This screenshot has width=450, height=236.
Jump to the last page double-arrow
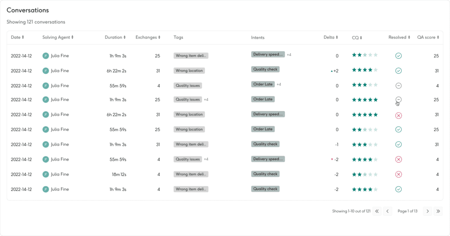[x=438, y=211]
